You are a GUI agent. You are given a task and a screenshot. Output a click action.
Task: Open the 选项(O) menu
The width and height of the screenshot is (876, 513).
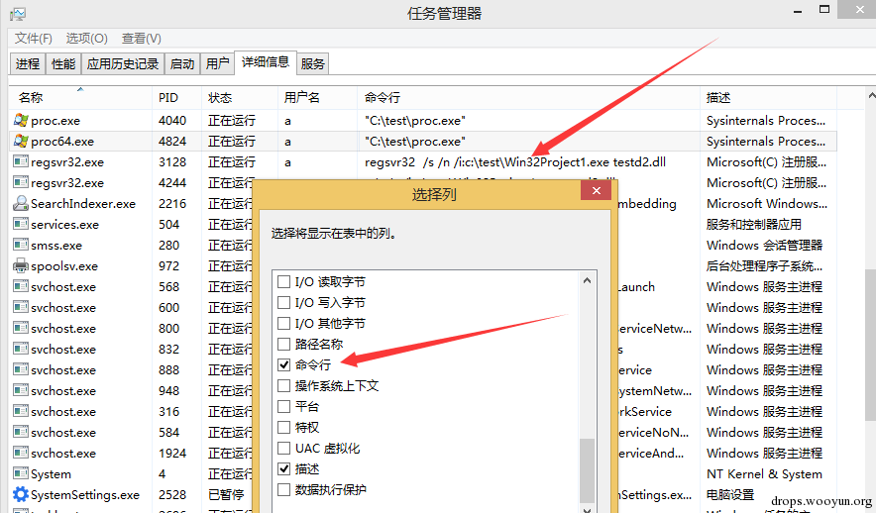(86, 38)
